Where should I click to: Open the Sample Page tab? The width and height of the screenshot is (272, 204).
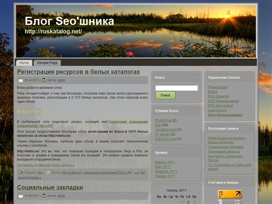47,63
